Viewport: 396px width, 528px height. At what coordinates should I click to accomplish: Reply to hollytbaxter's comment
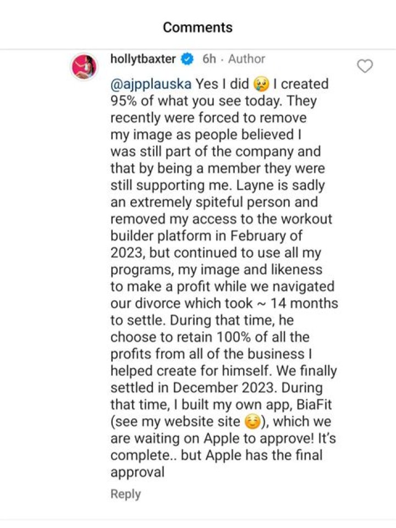[x=125, y=494]
